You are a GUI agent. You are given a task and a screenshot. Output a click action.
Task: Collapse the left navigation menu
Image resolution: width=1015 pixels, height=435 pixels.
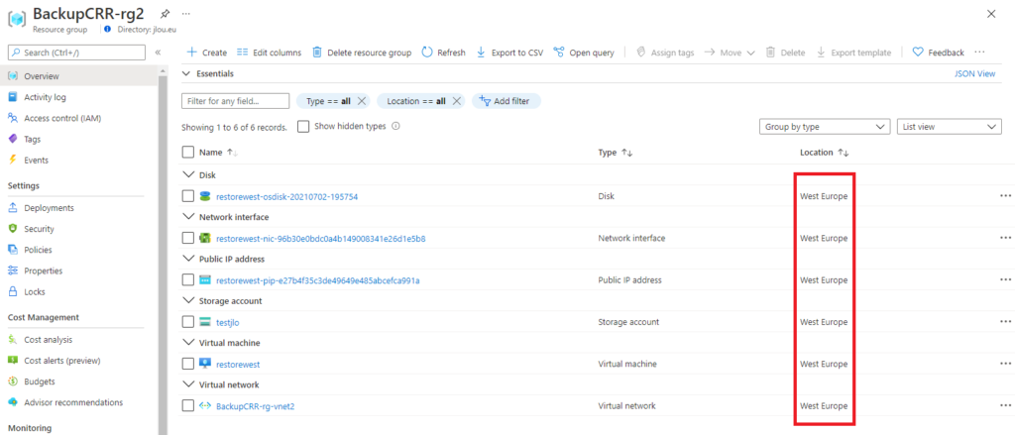coord(158,53)
